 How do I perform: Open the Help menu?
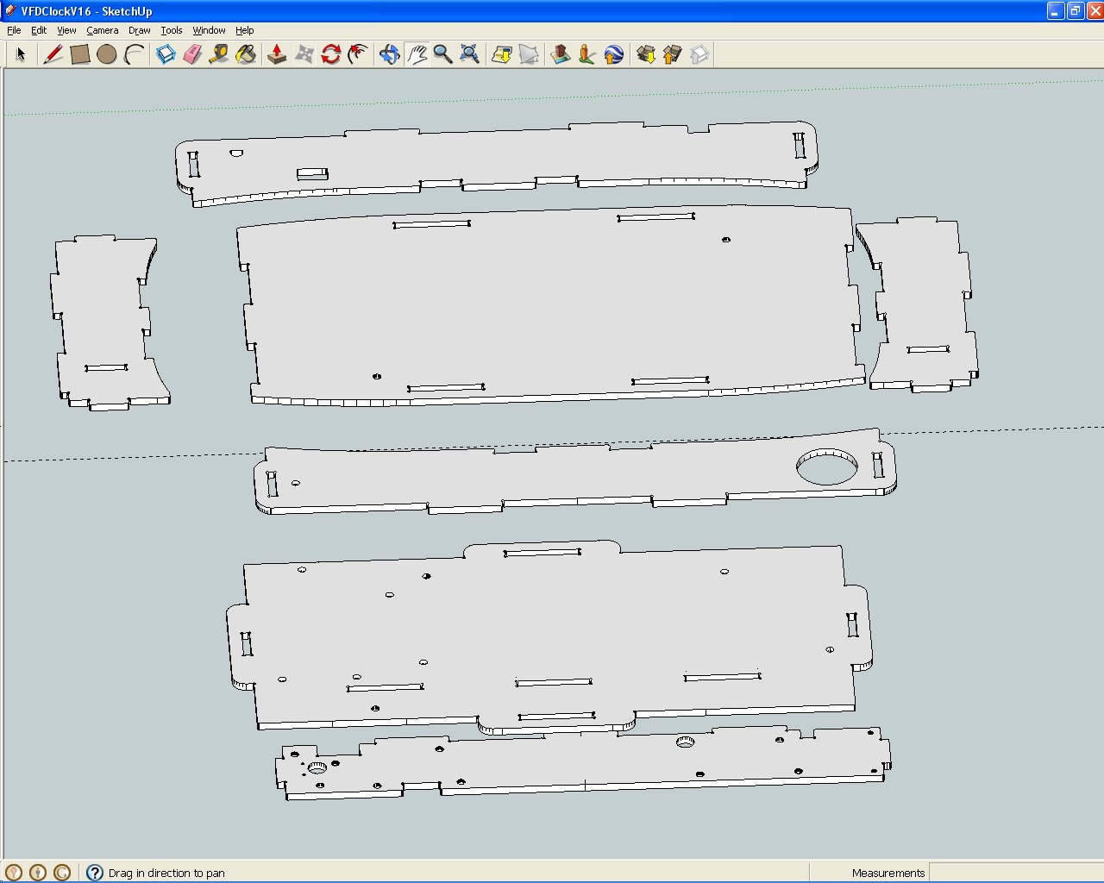point(245,30)
